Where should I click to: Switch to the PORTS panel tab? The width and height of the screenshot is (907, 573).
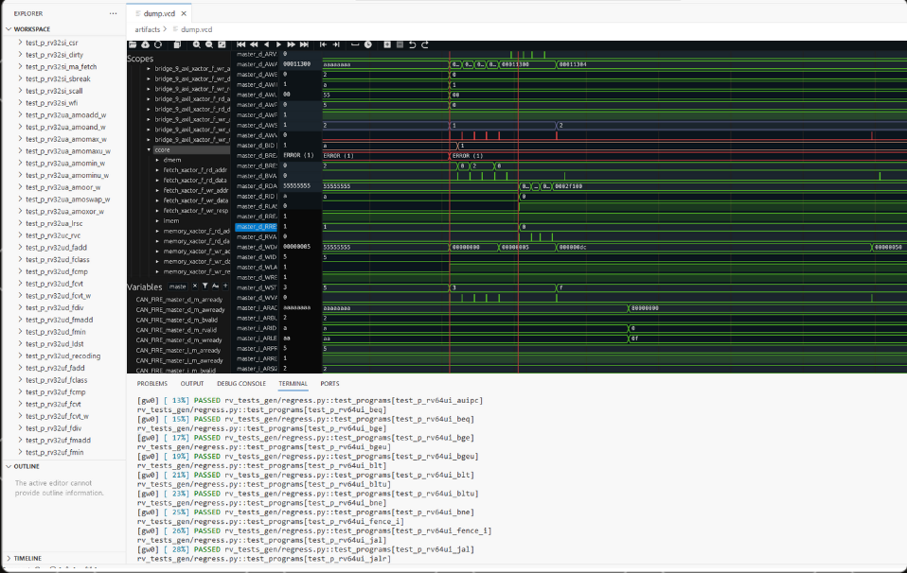[x=329, y=384]
